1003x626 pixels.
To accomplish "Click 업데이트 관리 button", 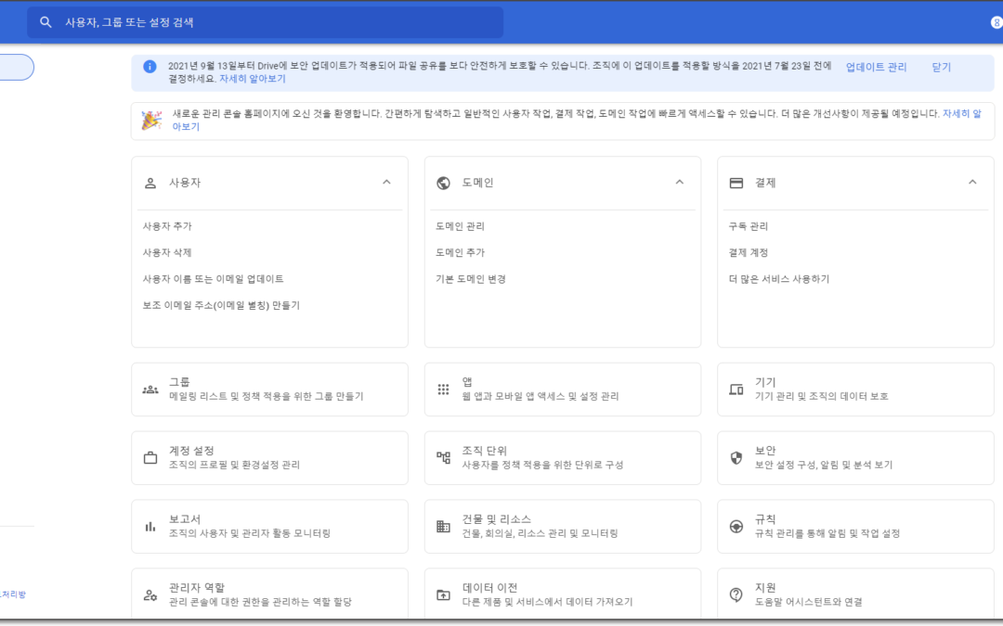I will (x=876, y=67).
